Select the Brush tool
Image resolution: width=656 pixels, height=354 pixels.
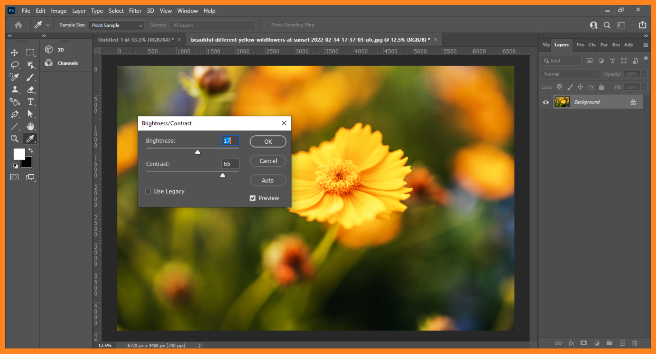pos(30,77)
